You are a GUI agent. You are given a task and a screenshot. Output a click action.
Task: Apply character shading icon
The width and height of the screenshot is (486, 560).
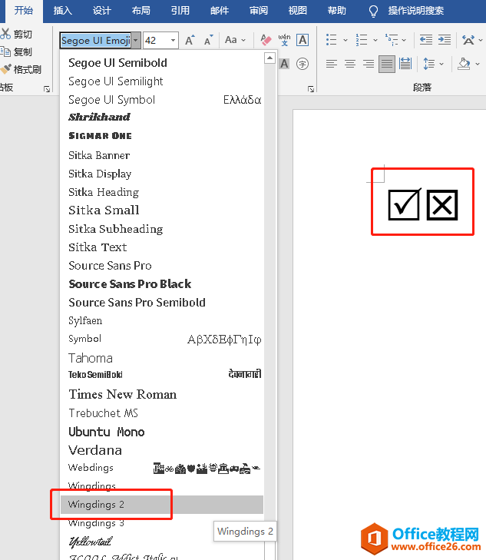[x=284, y=64]
